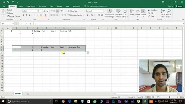185x104 pixels.
Task: Apply Percent Style format
Action: tap(92, 15)
